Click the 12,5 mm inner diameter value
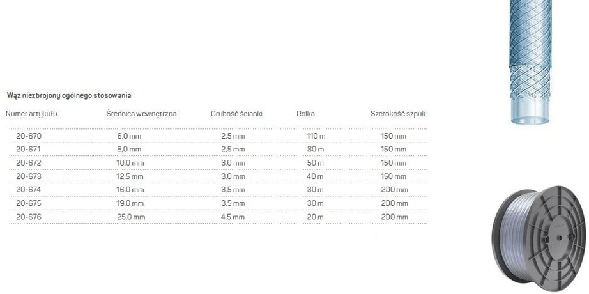 (x=130, y=176)
